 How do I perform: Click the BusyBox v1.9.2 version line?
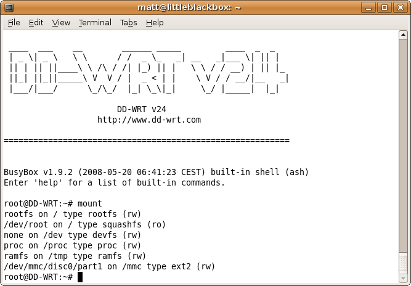(156, 172)
